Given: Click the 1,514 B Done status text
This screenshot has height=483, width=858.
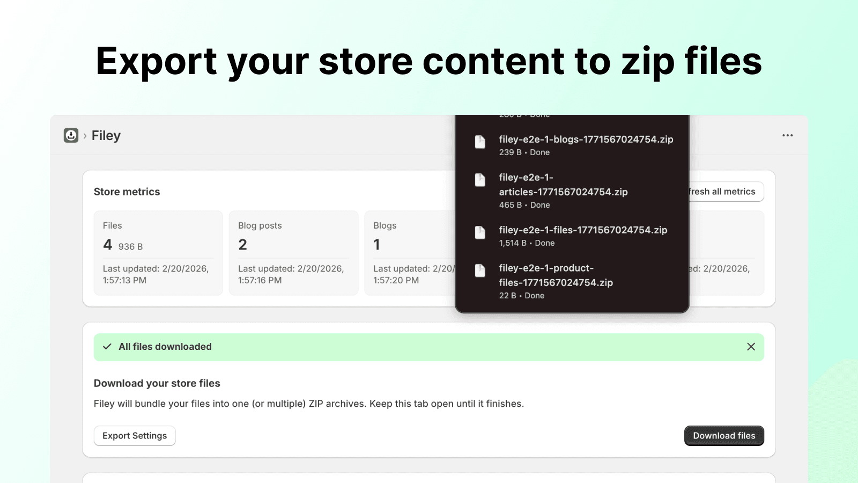Looking at the screenshot, I should point(527,243).
